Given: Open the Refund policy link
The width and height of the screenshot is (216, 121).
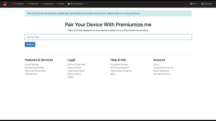Looking at the screenshot, I should coord(74,74).
